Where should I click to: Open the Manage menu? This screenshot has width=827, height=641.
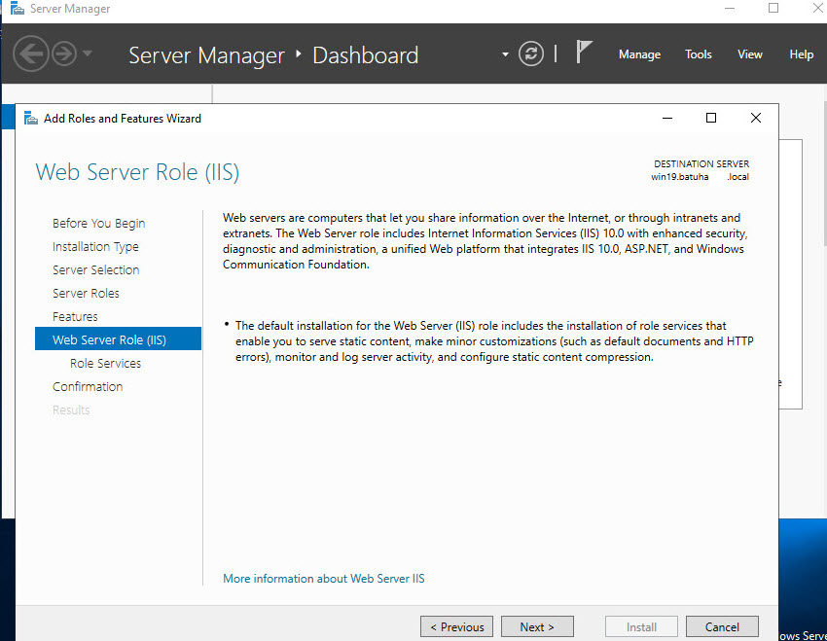[639, 54]
